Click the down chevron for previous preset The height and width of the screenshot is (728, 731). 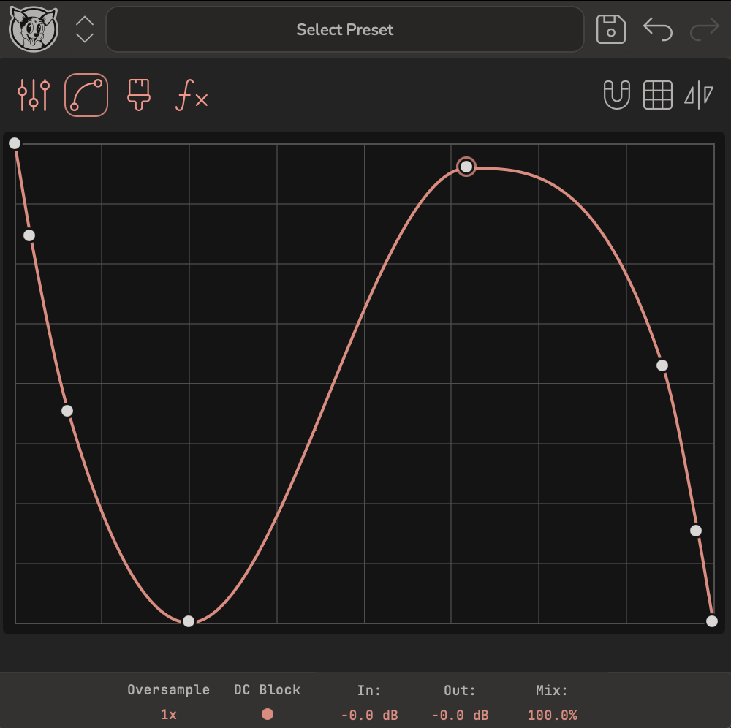[83, 38]
